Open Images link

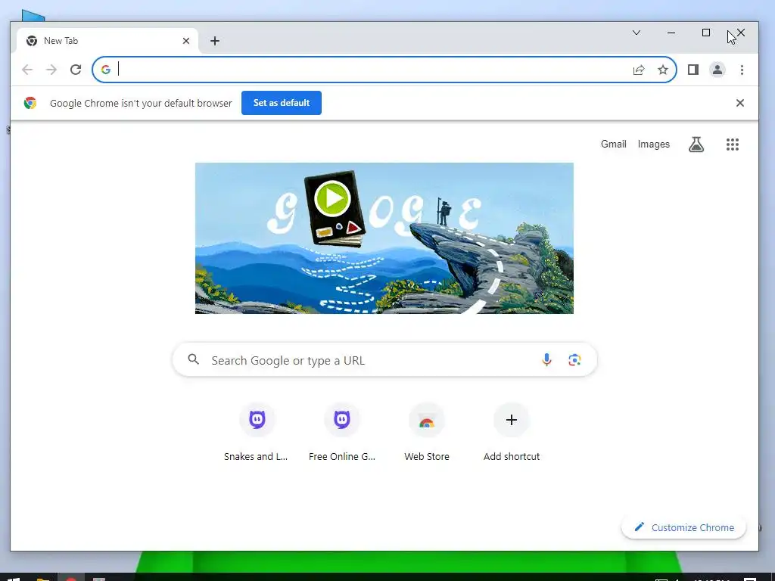click(653, 144)
